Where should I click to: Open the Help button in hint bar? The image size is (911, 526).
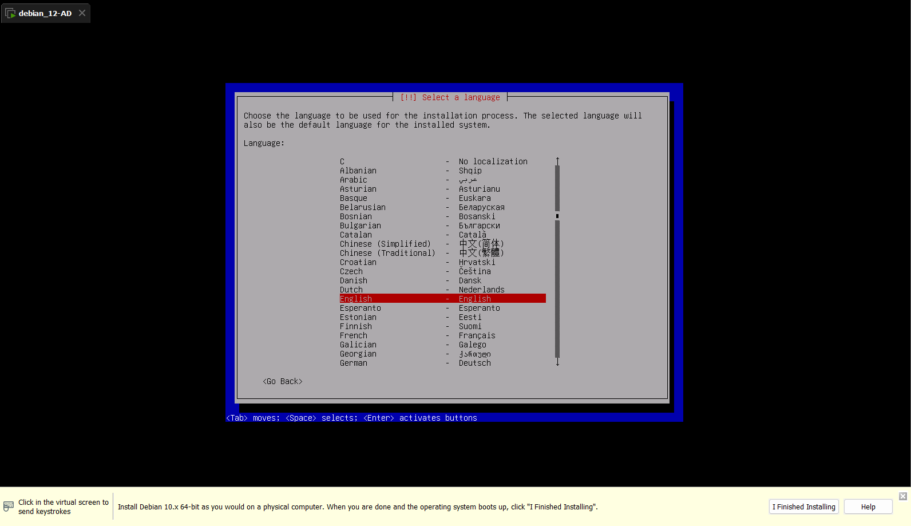click(x=868, y=507)
